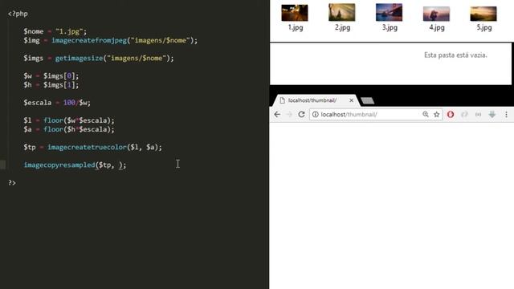Screen dimensions: 514x289
Task: Select the 4.jpg thumbnail
Action: coord(436,14)
